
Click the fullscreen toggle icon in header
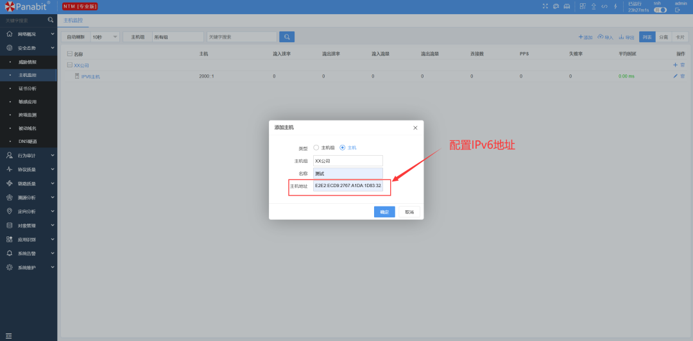(545, 6)
